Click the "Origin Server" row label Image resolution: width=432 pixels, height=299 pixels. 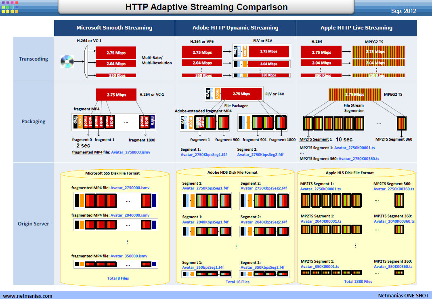coord(34,224)
